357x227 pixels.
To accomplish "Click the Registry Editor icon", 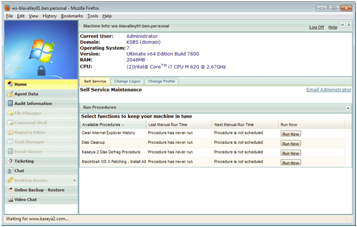I will pyautogui.click(x=10, y=132).
